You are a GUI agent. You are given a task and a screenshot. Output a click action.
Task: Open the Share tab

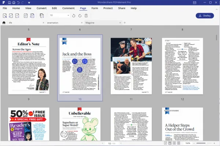(x=122, y=8)
